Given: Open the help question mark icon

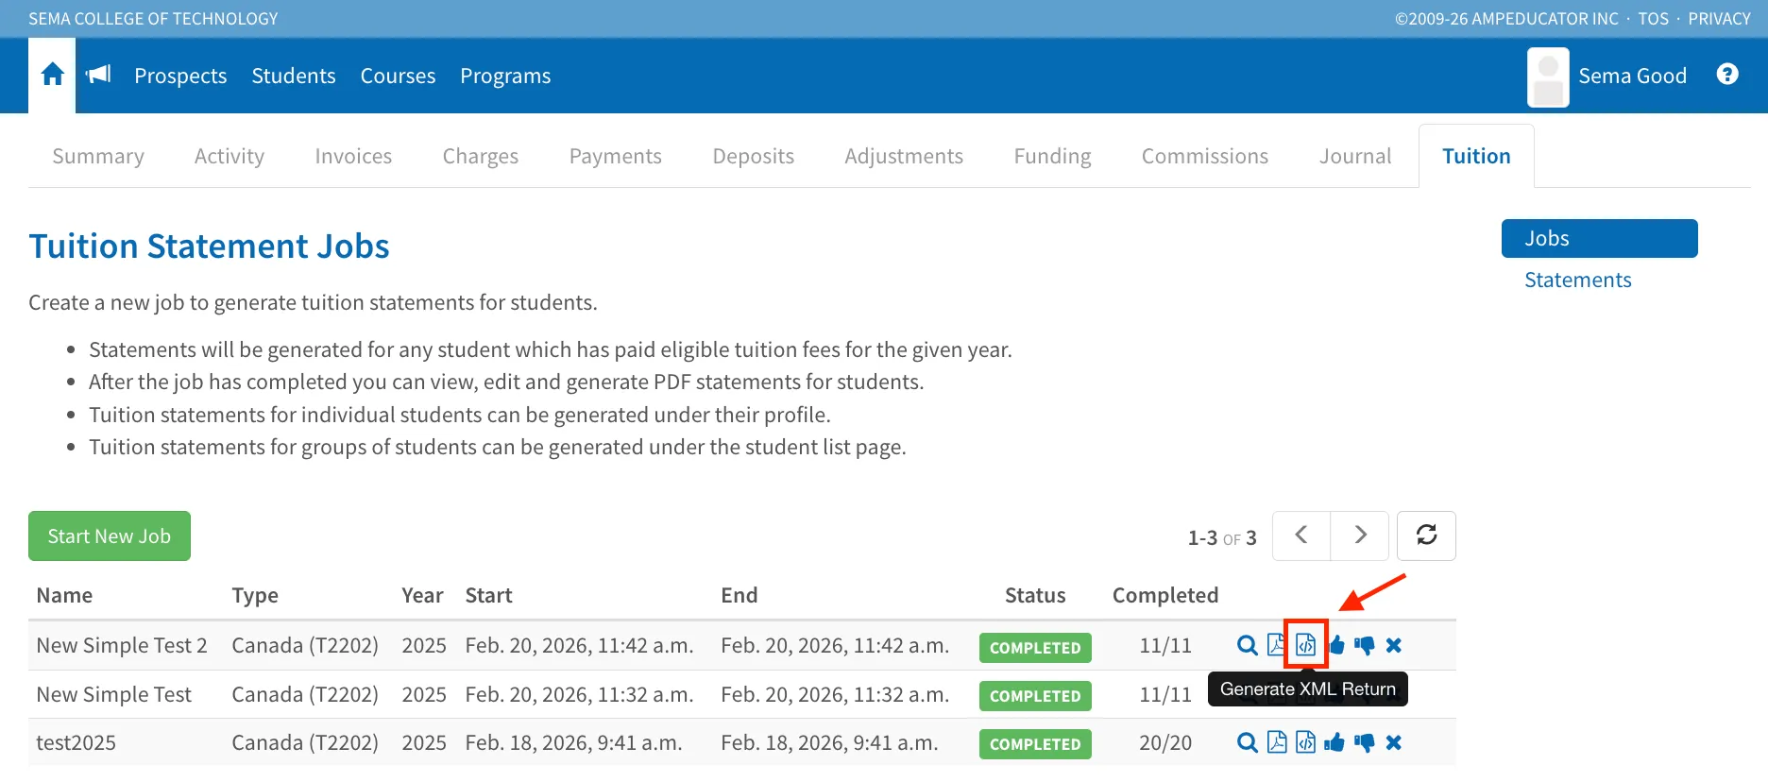Looking at the screenshot, I should click(x=1727, y=75).
